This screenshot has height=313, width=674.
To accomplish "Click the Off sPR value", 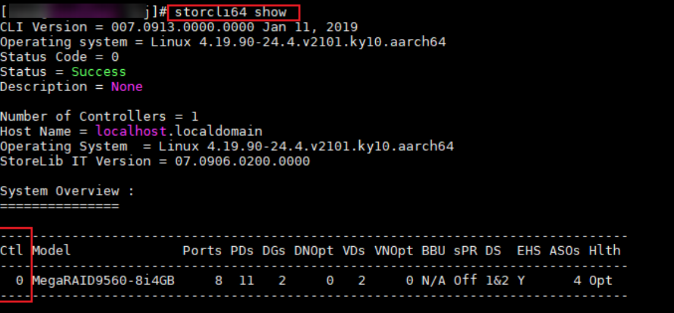I will 465,280.
